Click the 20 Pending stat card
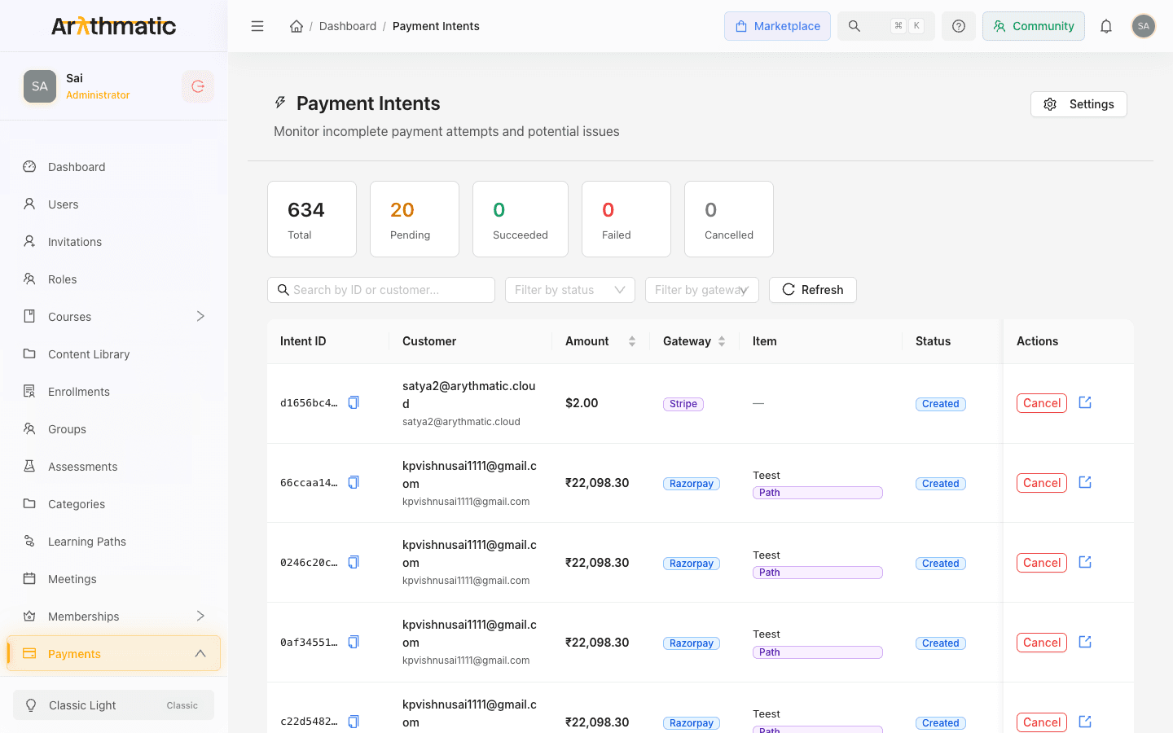Image resolution: width=1173 pixels, height=733 pixels. tap(415, 219)
